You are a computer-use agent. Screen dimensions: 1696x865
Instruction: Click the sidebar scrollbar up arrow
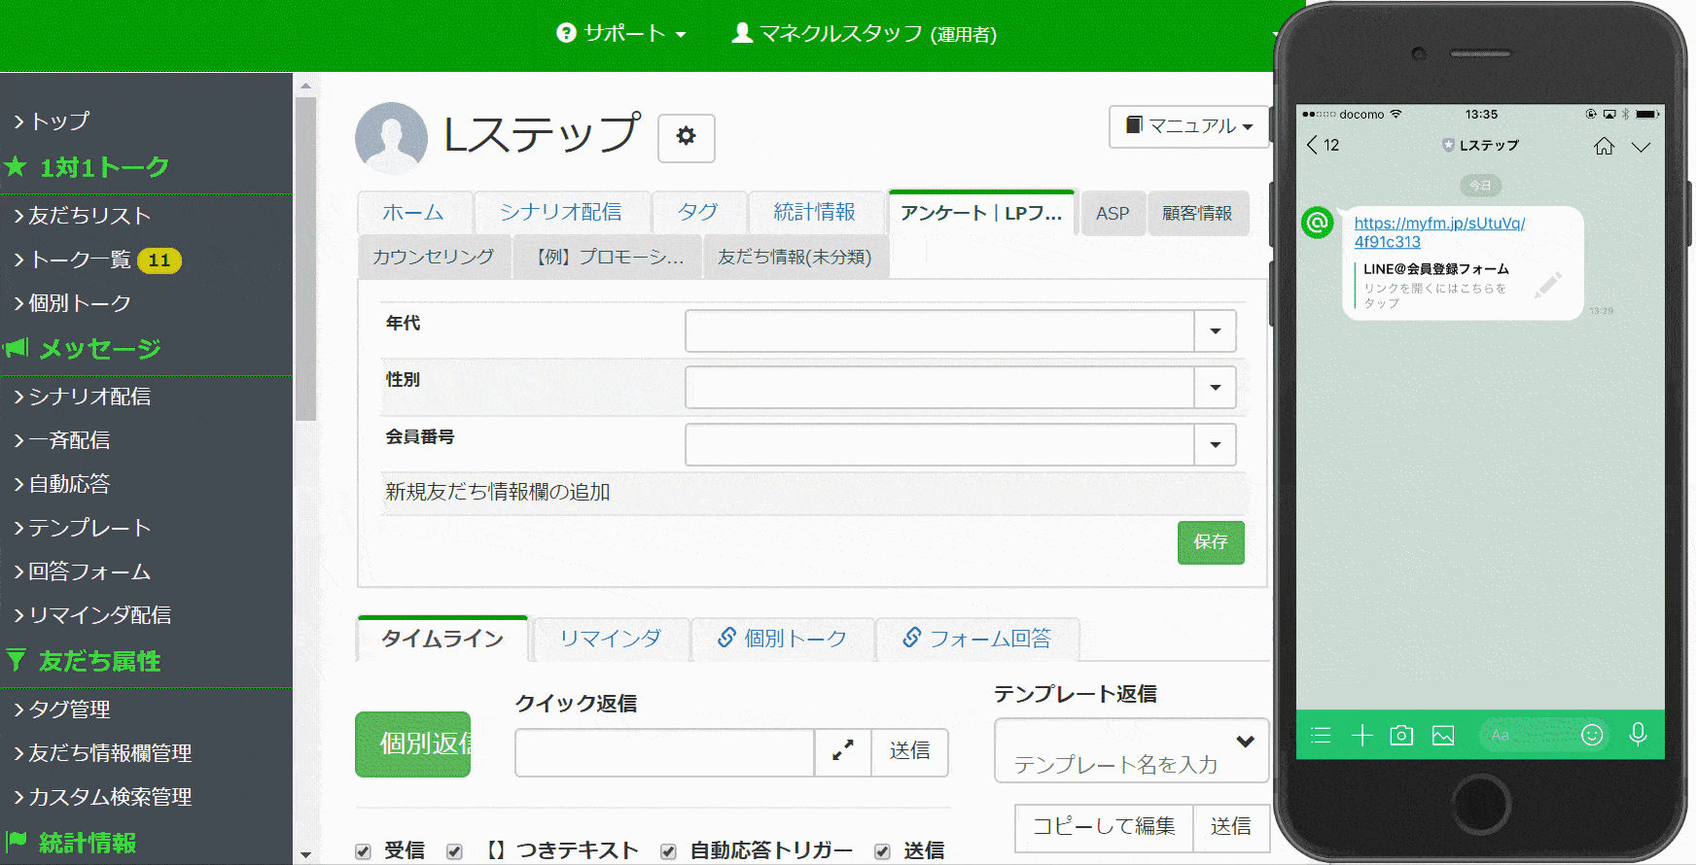[x=306, y=86]
